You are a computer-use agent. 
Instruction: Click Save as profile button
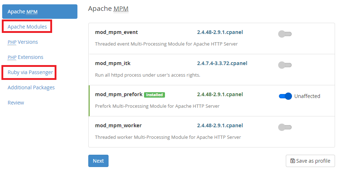tap(310, 161)
